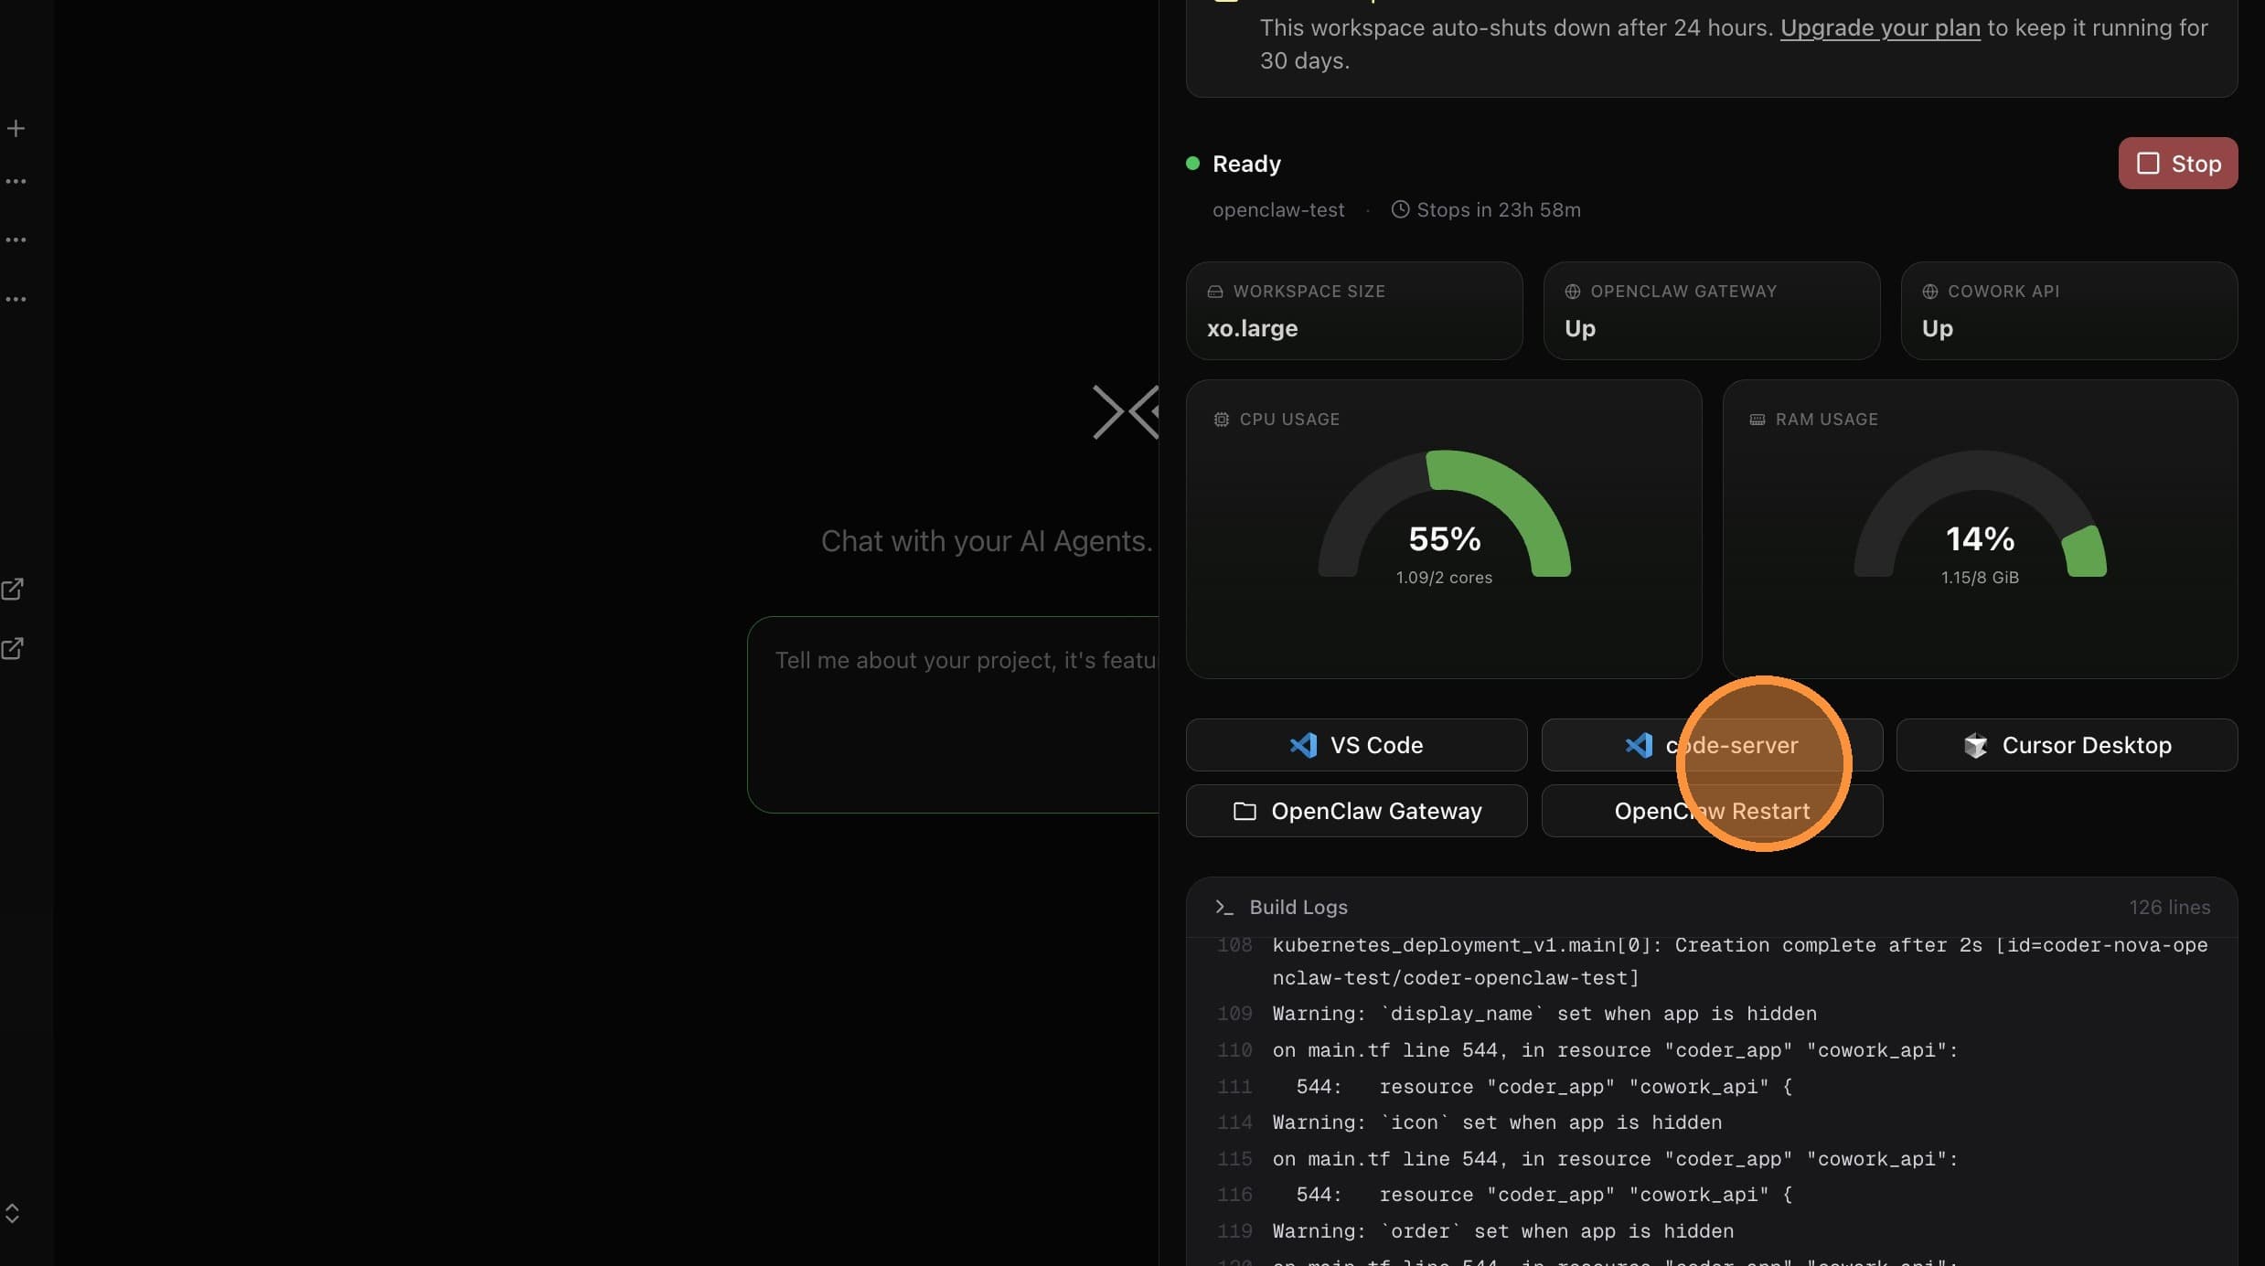Click the 14% RAM value
2265x1266 pixels.
point(1980,538)
